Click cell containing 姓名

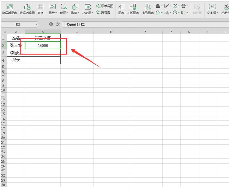click(x=16, y=38)
